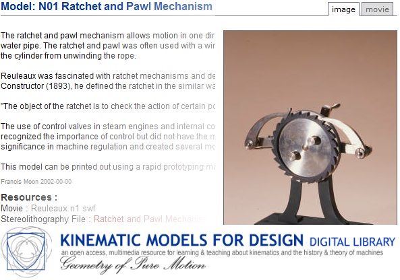Click the open access multimedia resource tagline
This screenshot has width=400, height=280.
pos(222,253)
